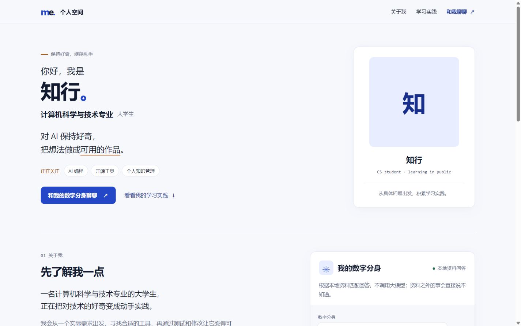Click the me. logo in header
The image size is (521, 326).
pyautogui.click(x=48, y=12)
